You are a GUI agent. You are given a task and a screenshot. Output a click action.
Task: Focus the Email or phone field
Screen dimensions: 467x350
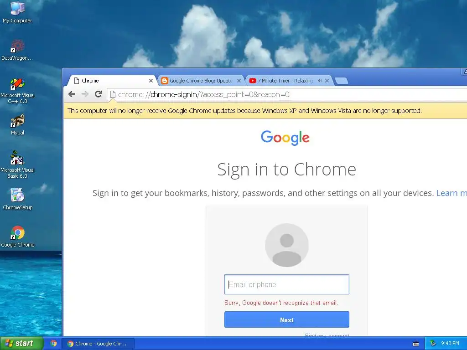click(x=286, y=284)
